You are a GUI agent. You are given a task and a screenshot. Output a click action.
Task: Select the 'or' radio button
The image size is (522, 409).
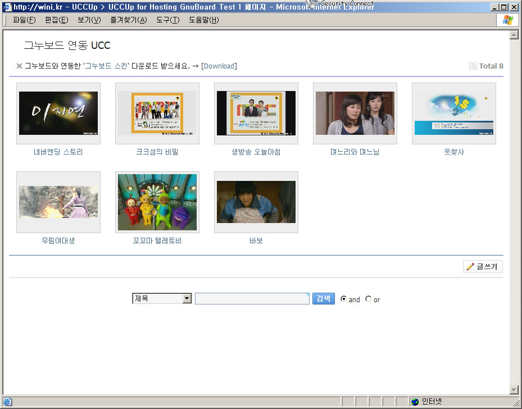tap(368, 299)
